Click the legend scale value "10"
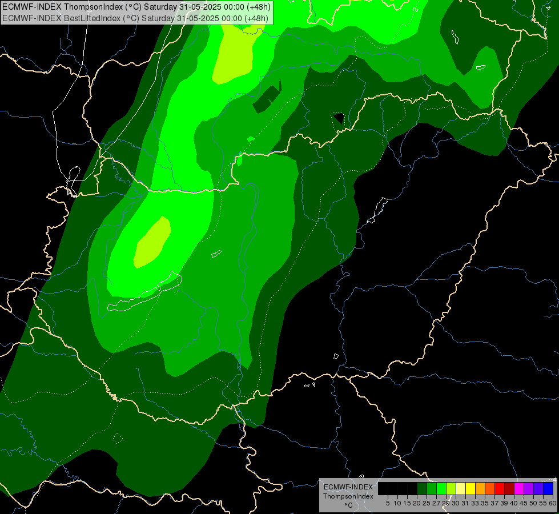The image size is (559, 514). 397,503
